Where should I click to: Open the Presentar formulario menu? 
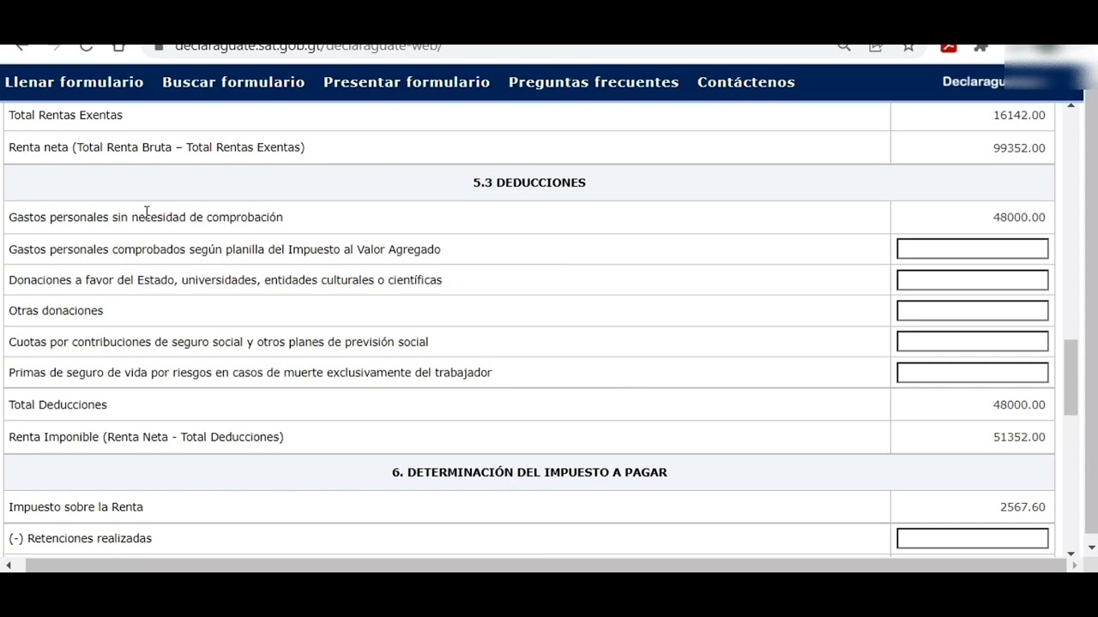tap(407, 82)
